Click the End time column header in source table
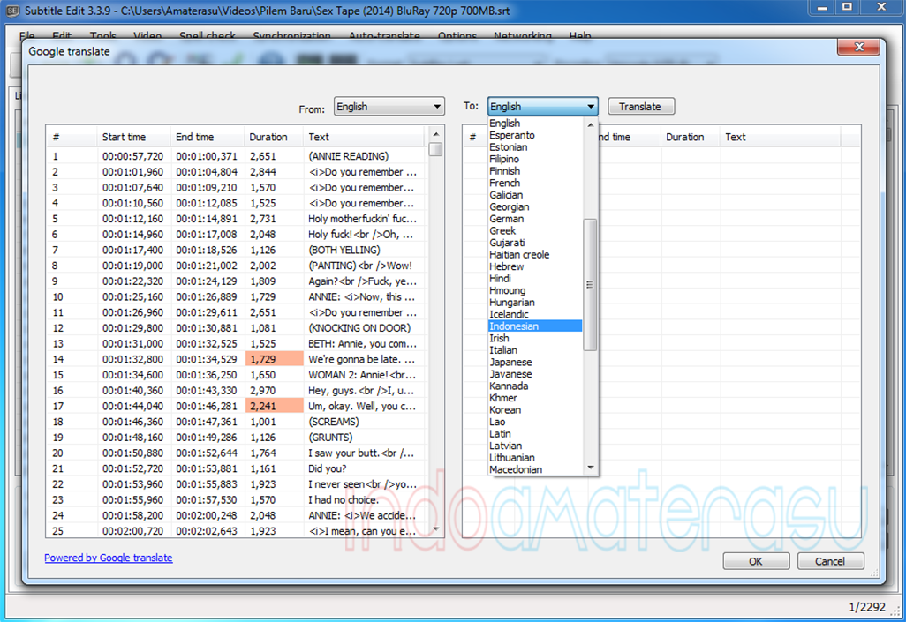Image resolution: width=906 pixels, height=622 pixels. click(x=208, y=137)
